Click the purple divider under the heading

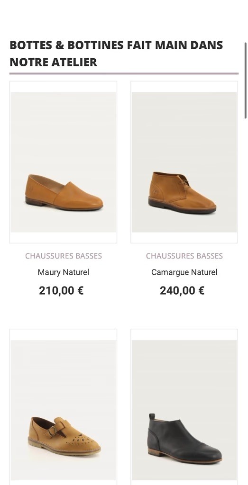(x=124, y=73)
